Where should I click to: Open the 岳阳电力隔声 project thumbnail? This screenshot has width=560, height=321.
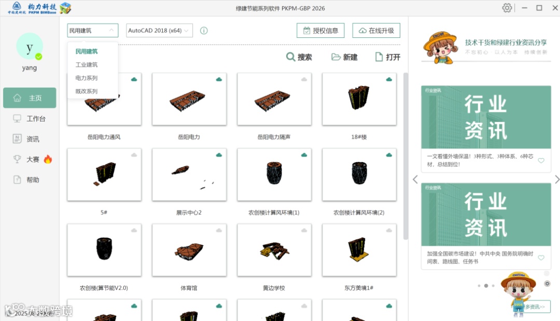274,99
